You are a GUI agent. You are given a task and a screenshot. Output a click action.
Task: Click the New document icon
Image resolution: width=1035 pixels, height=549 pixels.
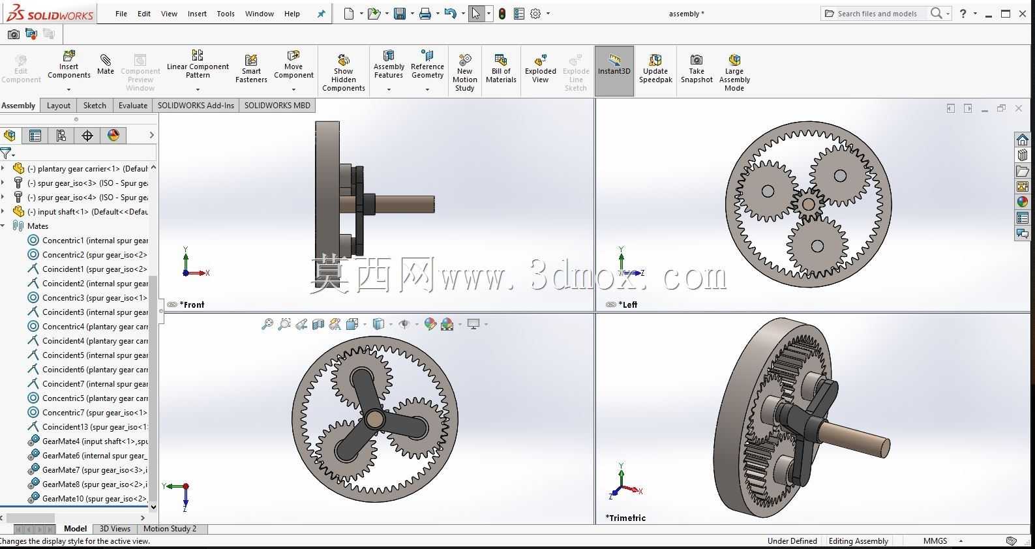[x=349, y=14]
